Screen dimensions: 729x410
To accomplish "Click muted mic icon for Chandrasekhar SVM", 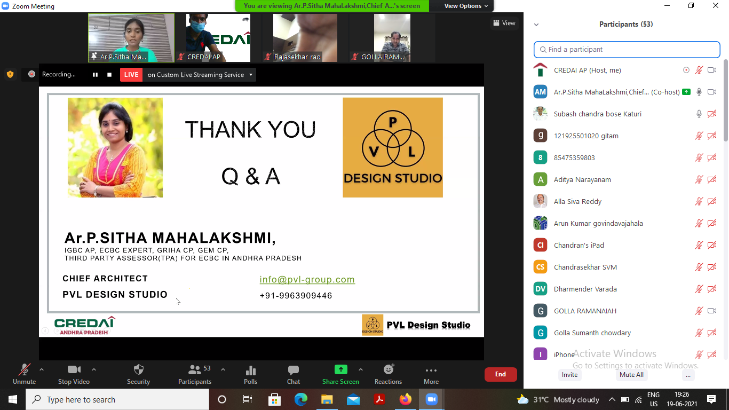I will tap(699, 267).
